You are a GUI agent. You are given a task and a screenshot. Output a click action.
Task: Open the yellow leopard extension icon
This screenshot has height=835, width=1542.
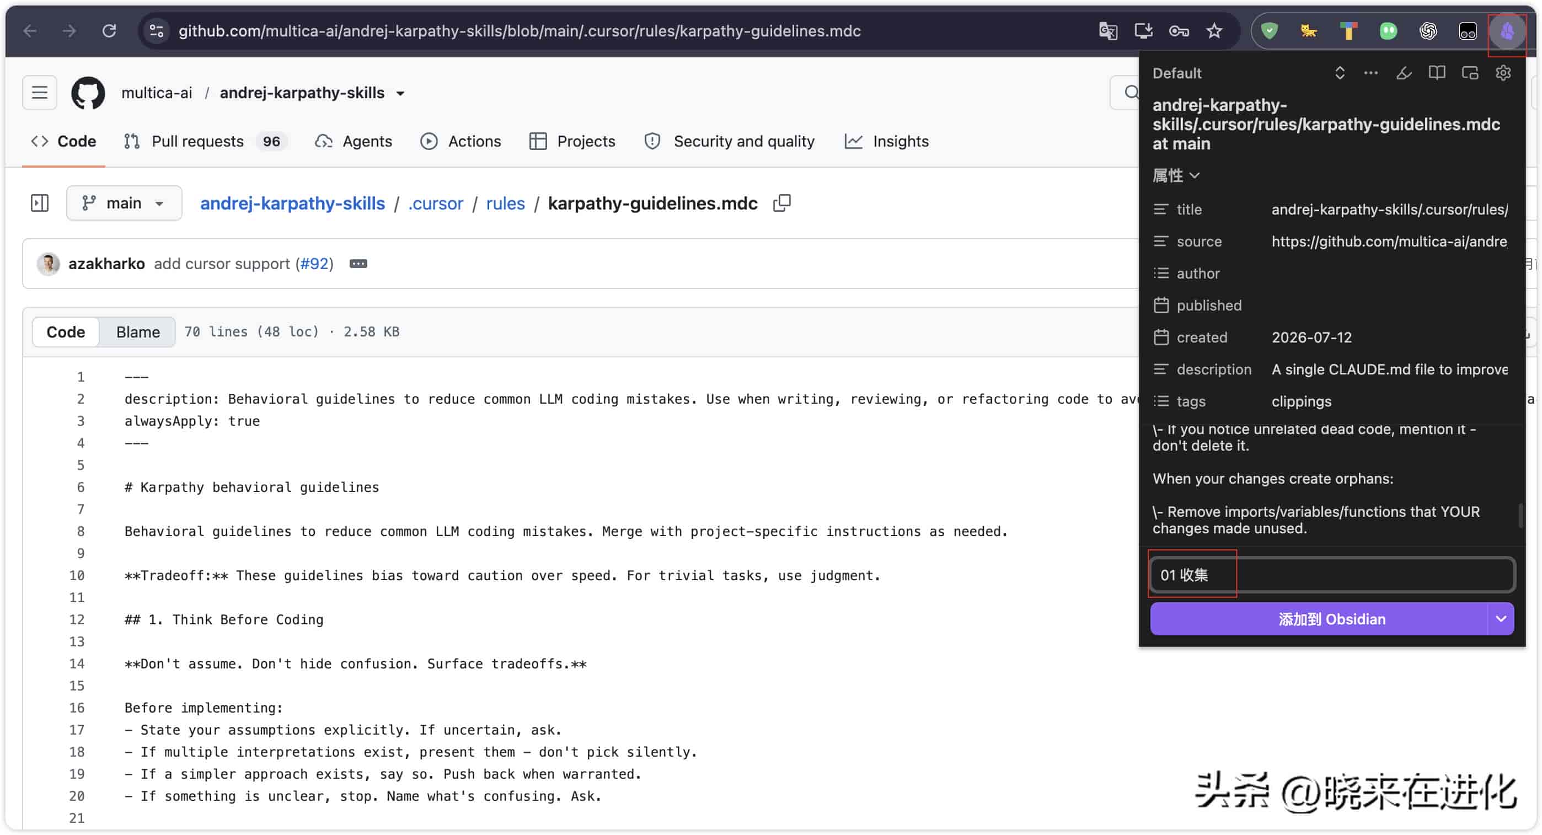coord(1309,31)
